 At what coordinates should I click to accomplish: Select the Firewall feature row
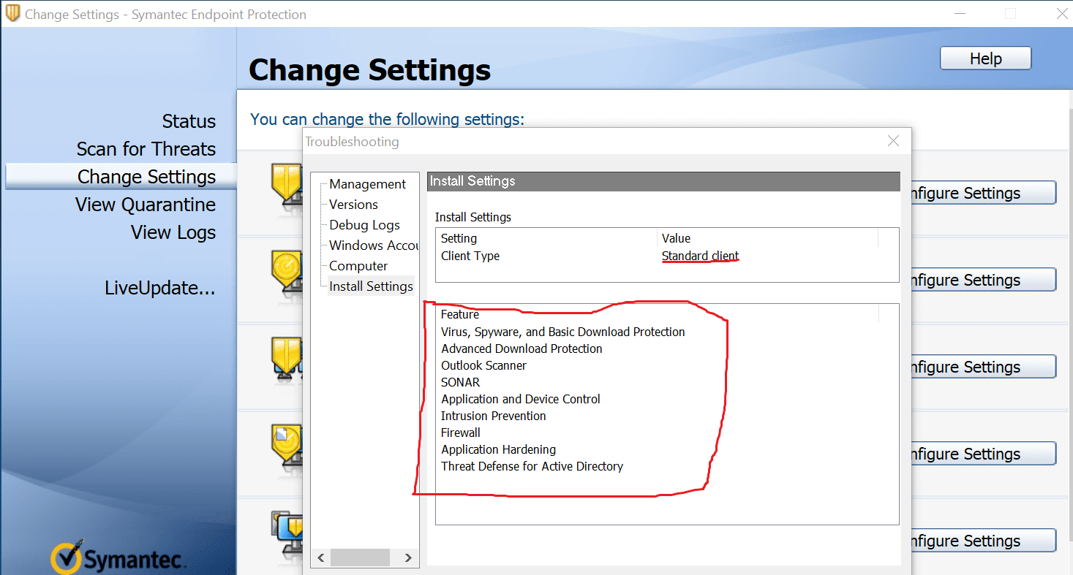click(x=461, y=433)
